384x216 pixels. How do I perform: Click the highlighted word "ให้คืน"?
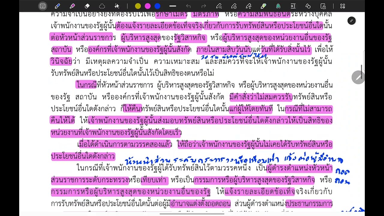pos(132,109)
